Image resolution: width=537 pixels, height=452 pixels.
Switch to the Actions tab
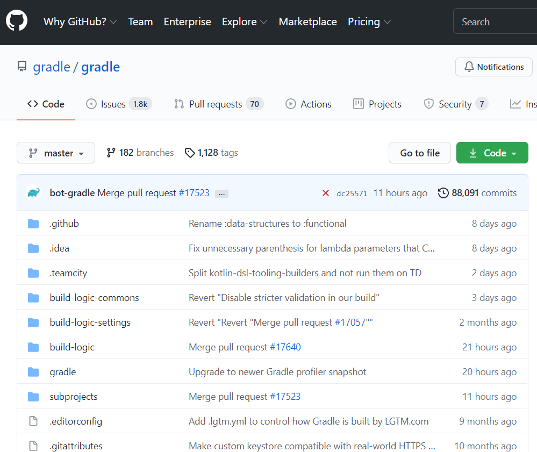tap(308, 104)
